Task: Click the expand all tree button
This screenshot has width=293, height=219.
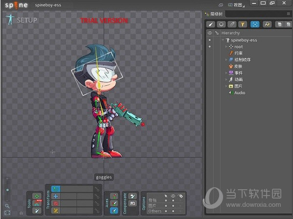Action: (x=288, y=24)
